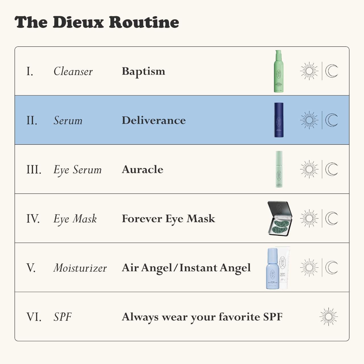
Task: Select the green Baptism cleanser bottle
Action: pyautogui.click(x=278, y=71)
